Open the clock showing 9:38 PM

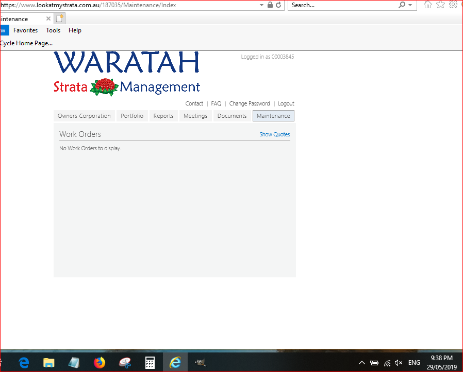(x=442, y=362)
